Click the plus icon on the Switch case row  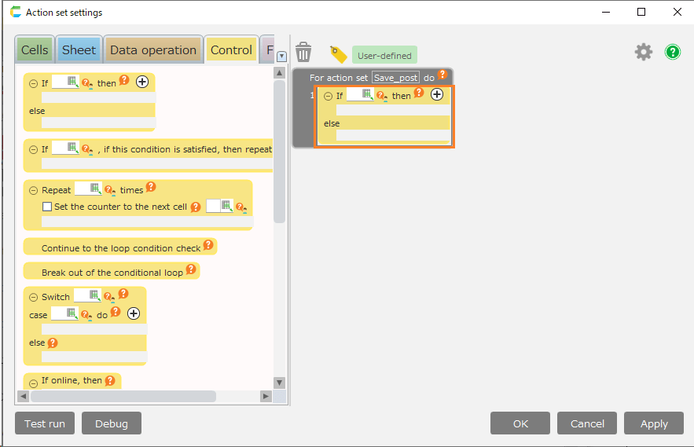[134, 313]
